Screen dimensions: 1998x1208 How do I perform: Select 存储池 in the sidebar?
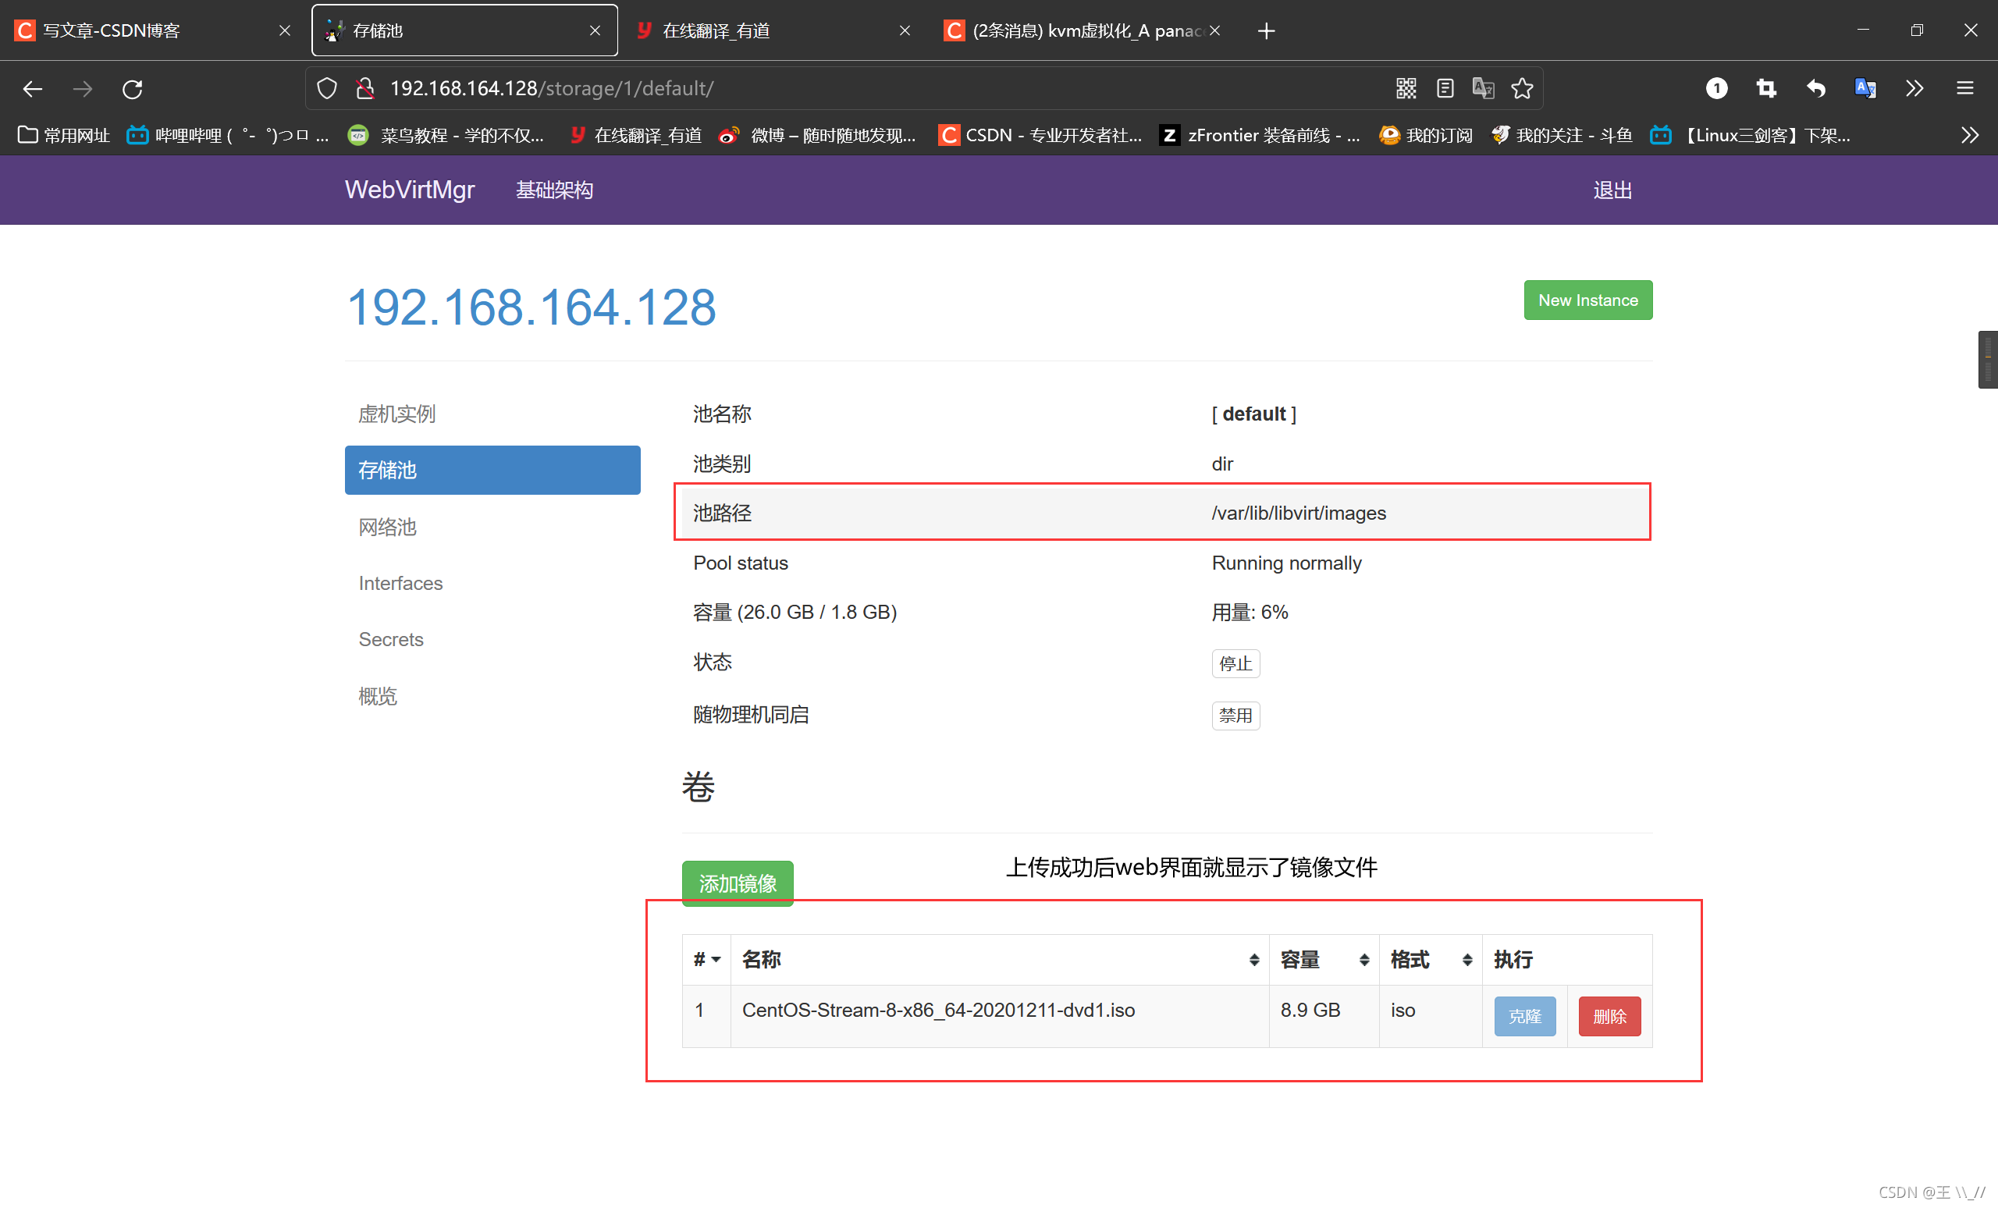[492, 471]
